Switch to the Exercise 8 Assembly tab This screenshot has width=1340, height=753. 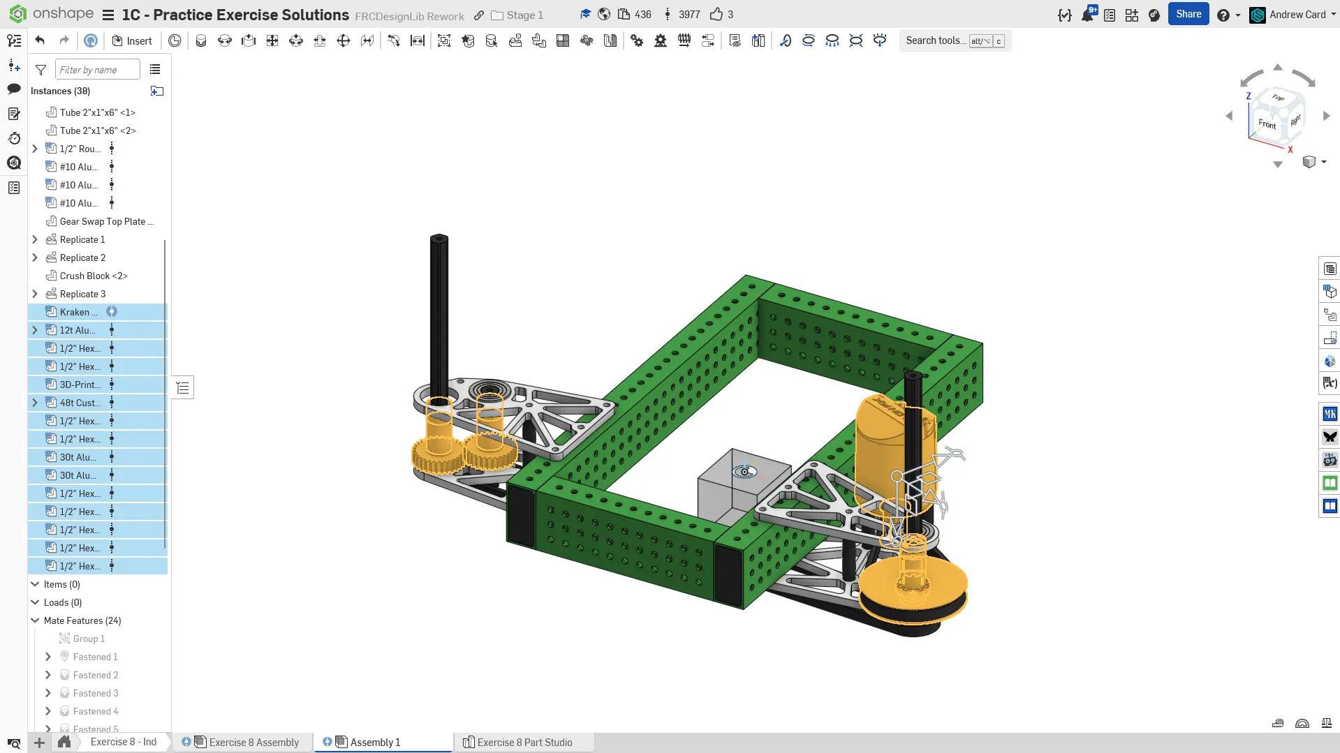(x=253, y=742)
